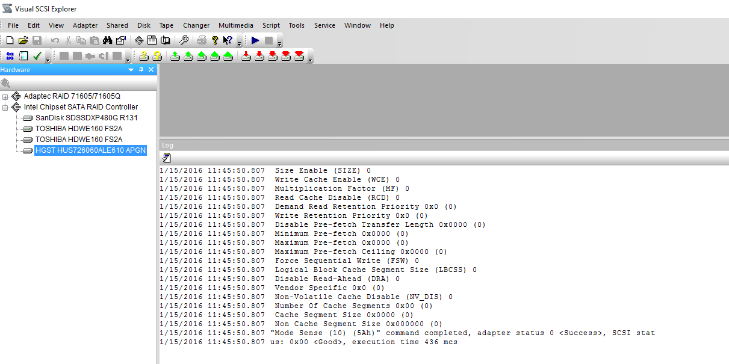Click the binoculars Find icon
The image size is (729, 364).
click(108, 40)
